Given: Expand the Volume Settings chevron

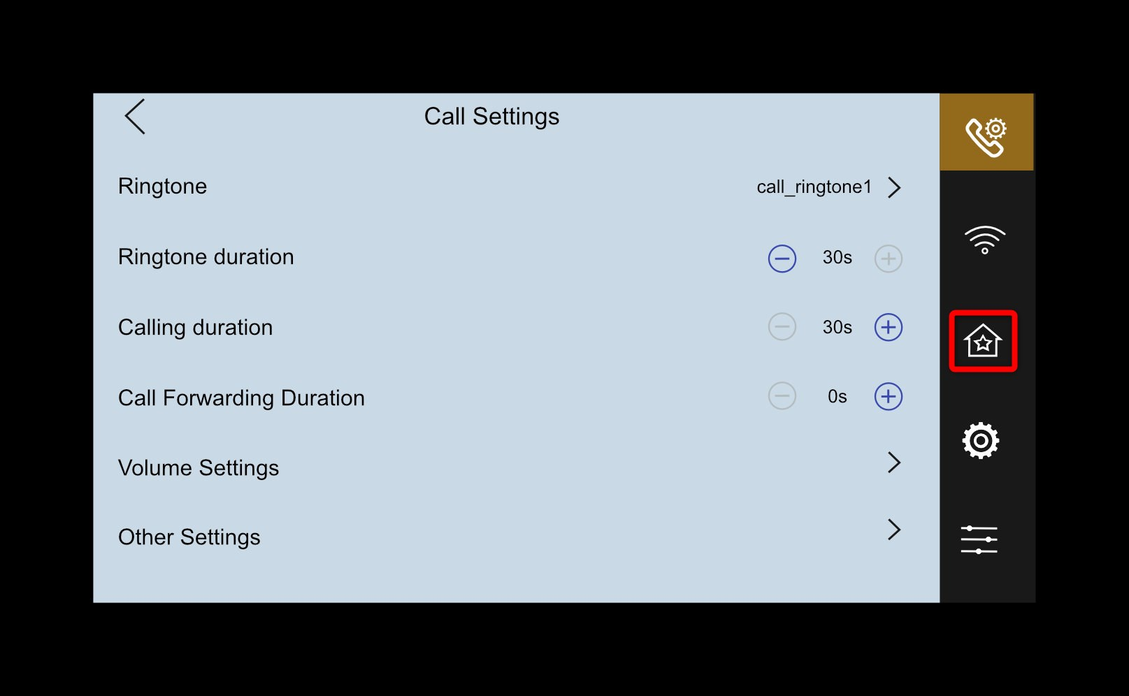Looking at the screenshot, I should coord(894,462).
